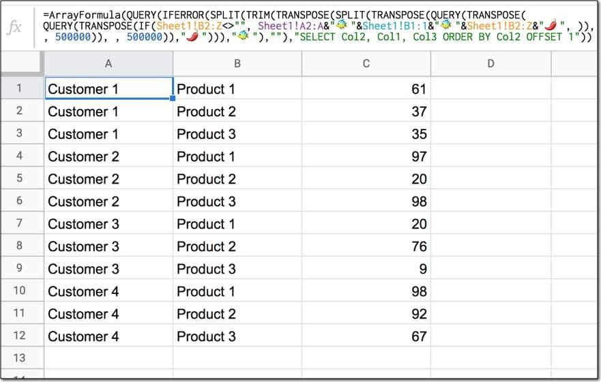Click the blue fill handle on cell A1
Screen dimensions: 601x382
[173, 98]
